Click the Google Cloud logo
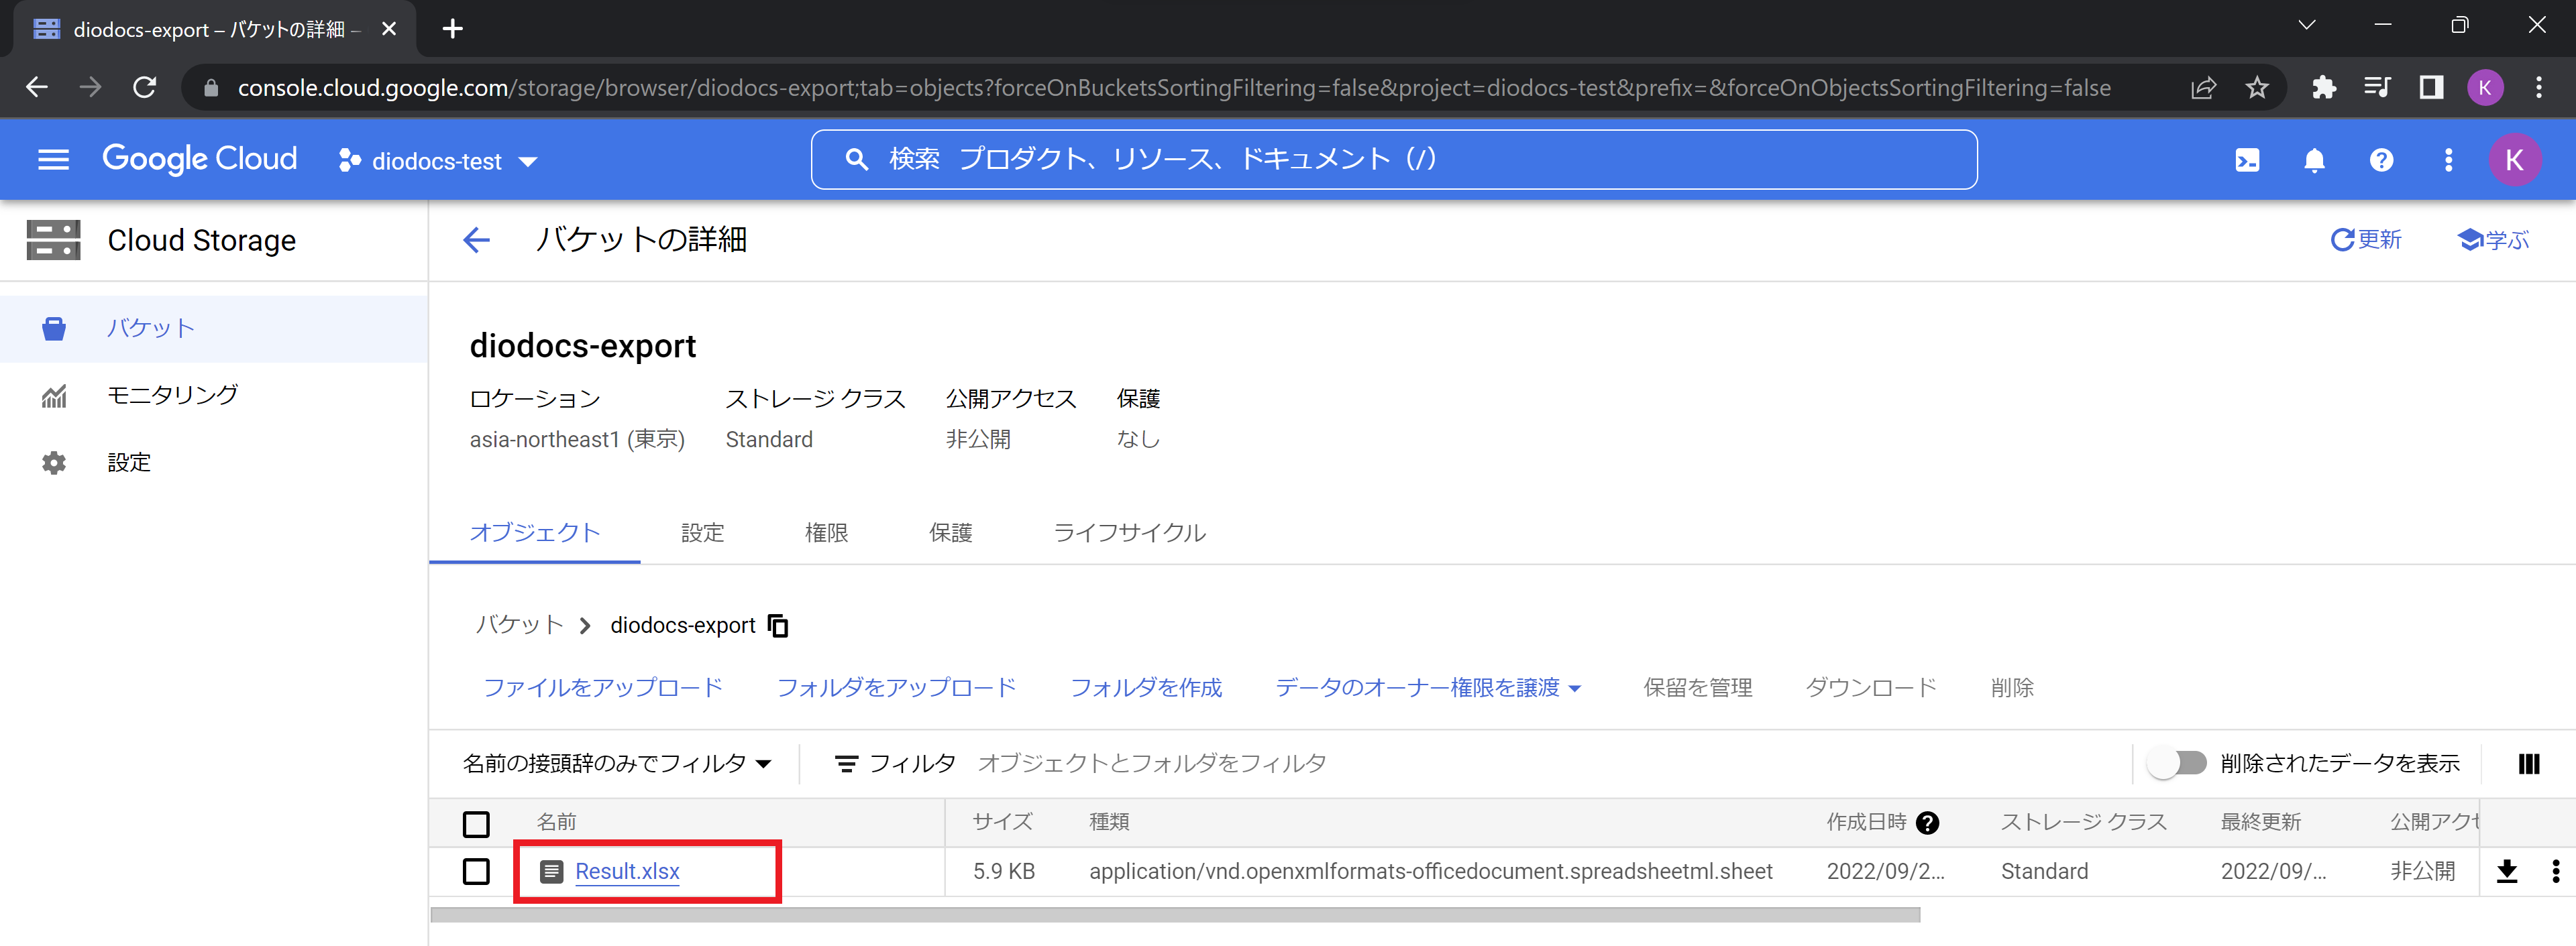 [200, 160]
